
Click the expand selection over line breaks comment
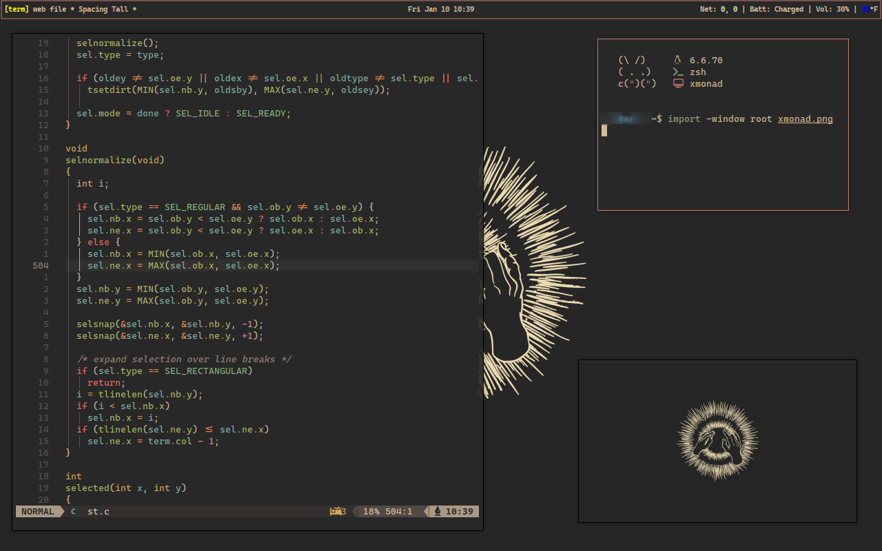click(184, 360)
